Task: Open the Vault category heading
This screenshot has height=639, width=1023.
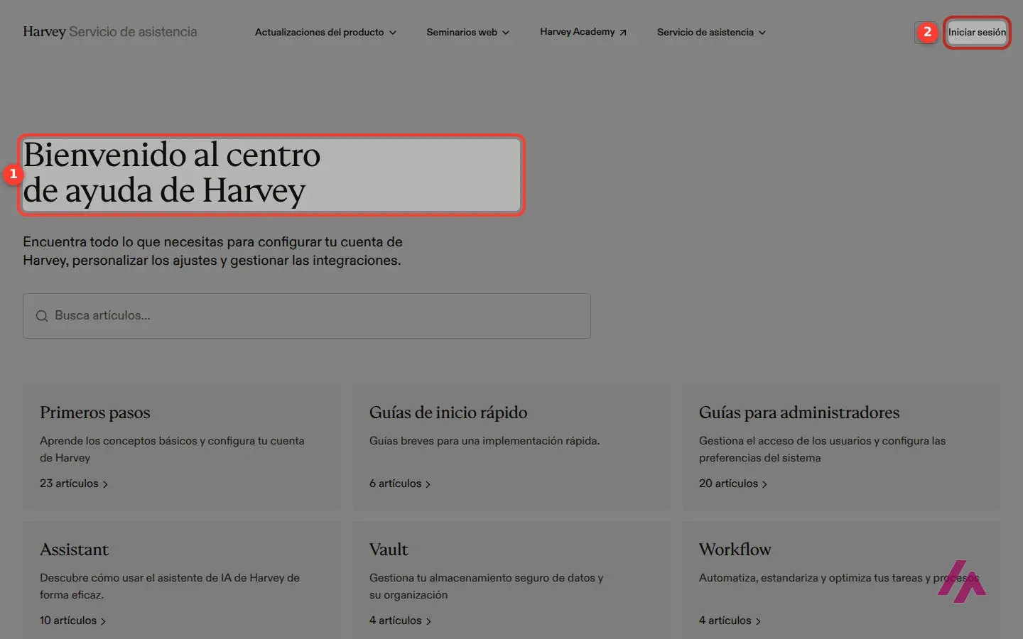Action: pyautogui.click(x=389, y=550)
